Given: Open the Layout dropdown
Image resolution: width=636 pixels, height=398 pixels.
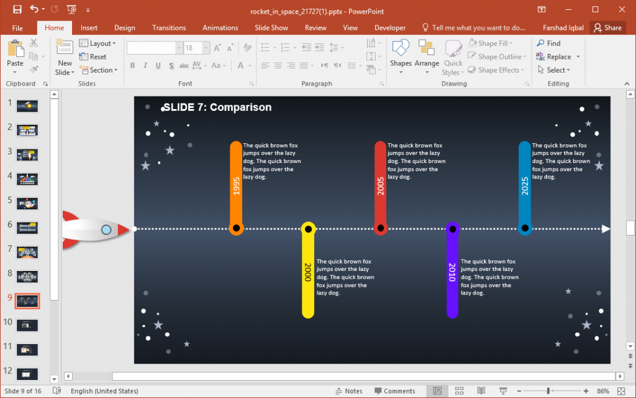Looking at the screenshot, I should click(x=98, y=43).
